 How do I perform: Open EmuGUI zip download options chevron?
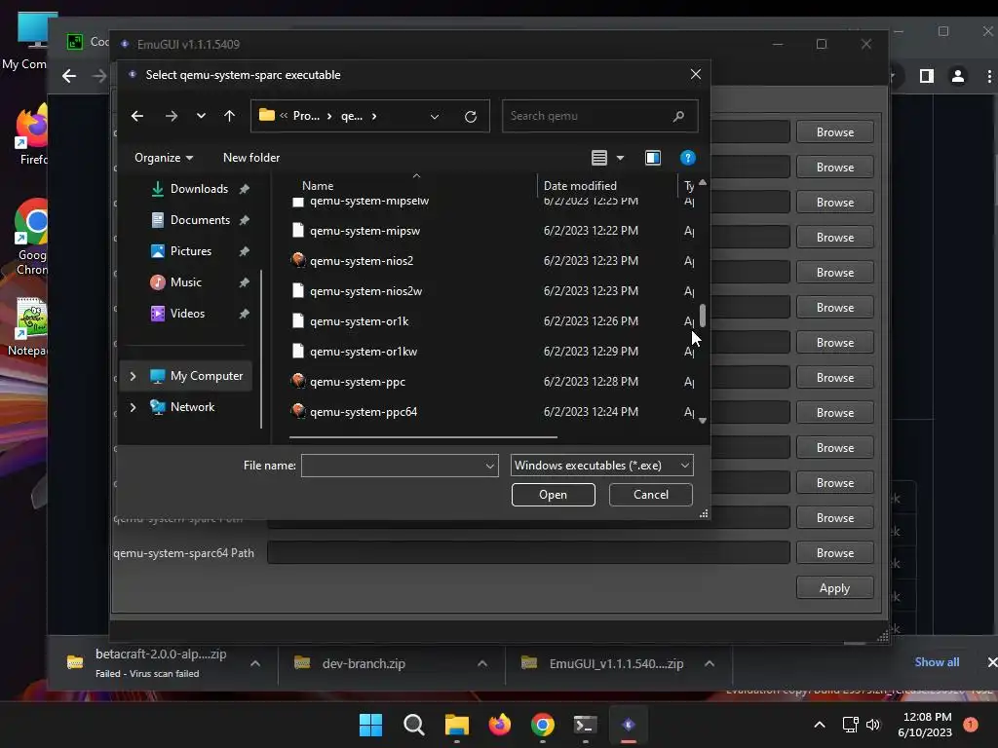[710, 663]
